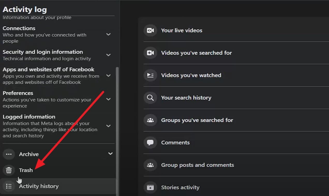Click the Activity history list icon
329x196 pixels.
(x=9, y=186)
